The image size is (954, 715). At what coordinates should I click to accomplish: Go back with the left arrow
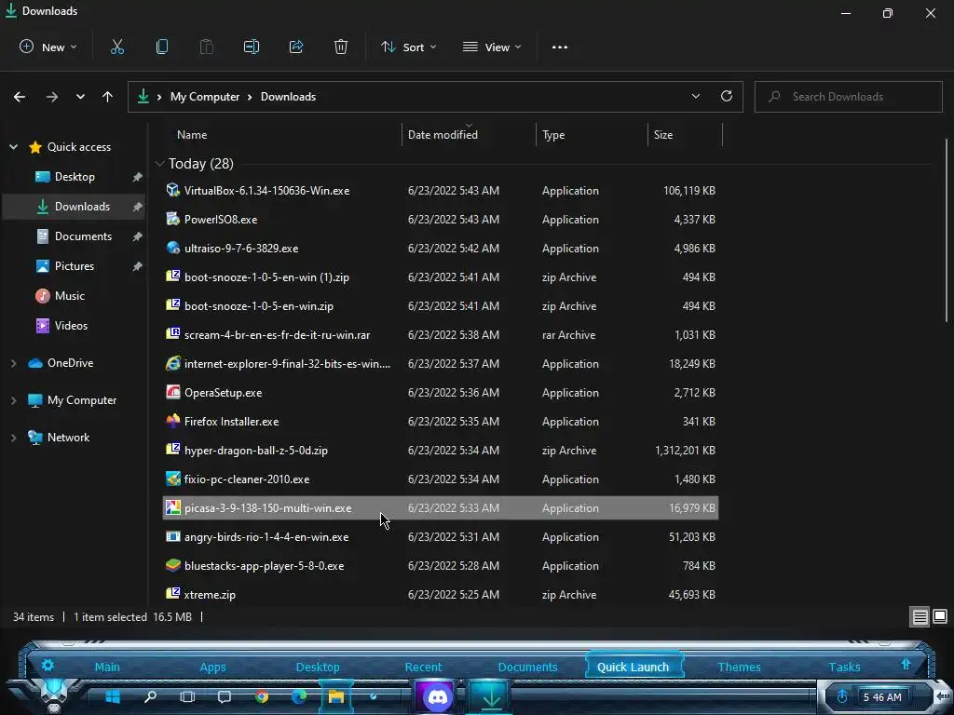(20, 97)
